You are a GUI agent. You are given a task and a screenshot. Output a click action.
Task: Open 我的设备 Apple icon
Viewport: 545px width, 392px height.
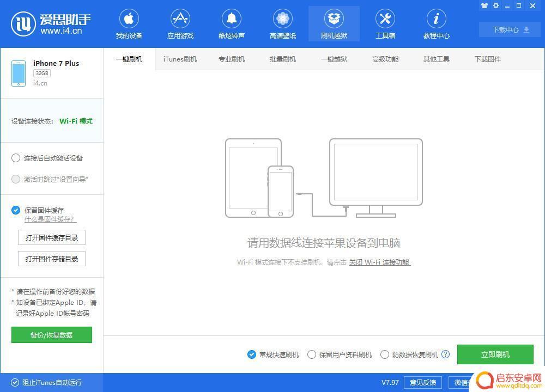(x=129, y=19)
